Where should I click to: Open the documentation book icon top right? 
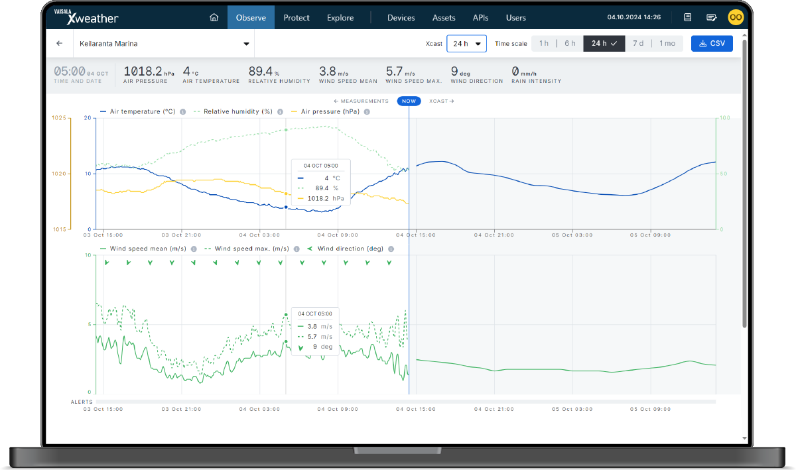[x=688, y=17]
